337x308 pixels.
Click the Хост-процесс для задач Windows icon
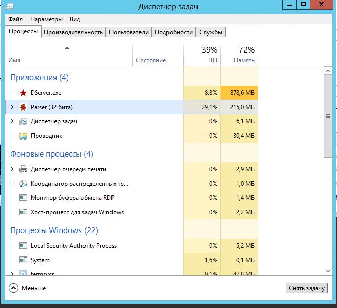coord(23,212)
